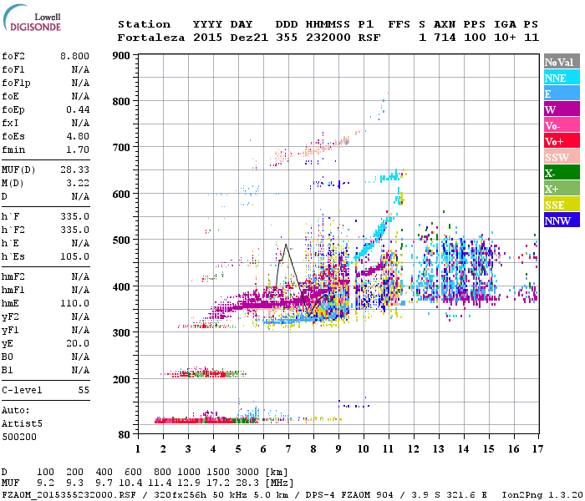This screenshot has width=585, height=501.
Task: Select the NoVal legend swatch
Action: coord(562,62)
